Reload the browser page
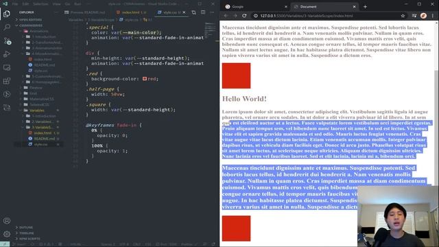The width and height of the screenshot is (439, 247). point(244,16)
